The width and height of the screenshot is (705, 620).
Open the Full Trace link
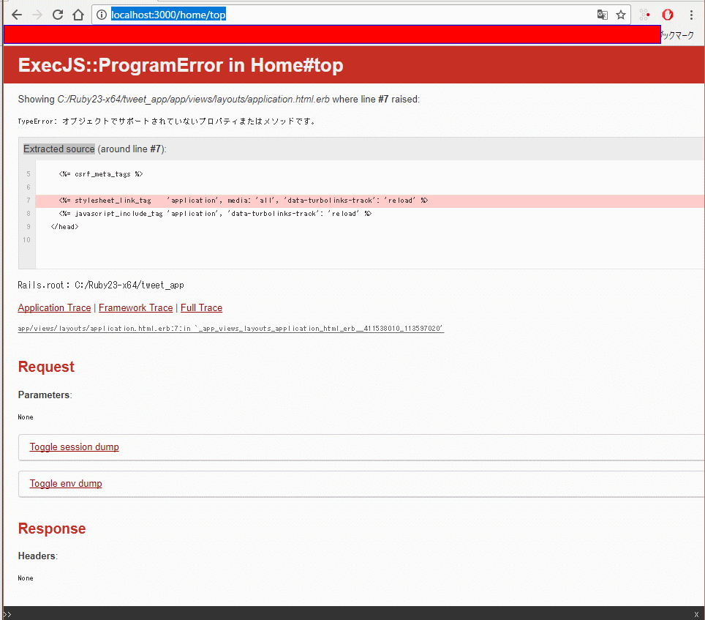(x=201, y=307)
